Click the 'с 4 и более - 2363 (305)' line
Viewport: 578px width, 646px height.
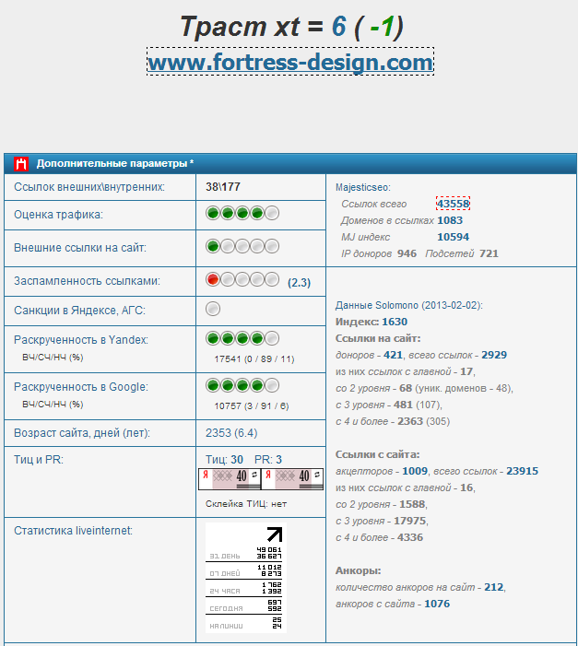tap(393, 421)
